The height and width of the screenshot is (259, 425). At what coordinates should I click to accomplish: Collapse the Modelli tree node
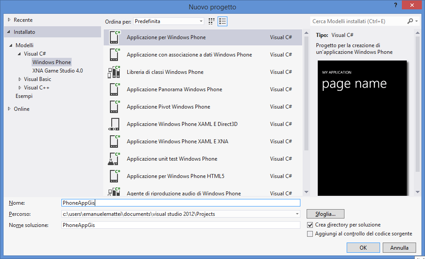pyautogui.click(x=11, y=45)
